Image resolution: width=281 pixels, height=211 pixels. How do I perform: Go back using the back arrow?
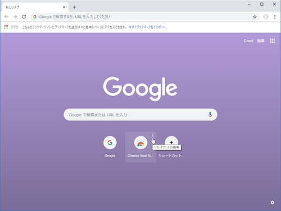(x=6, y=17)
